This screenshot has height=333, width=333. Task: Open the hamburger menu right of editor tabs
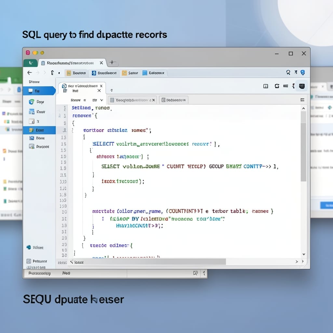click(302, 100)
